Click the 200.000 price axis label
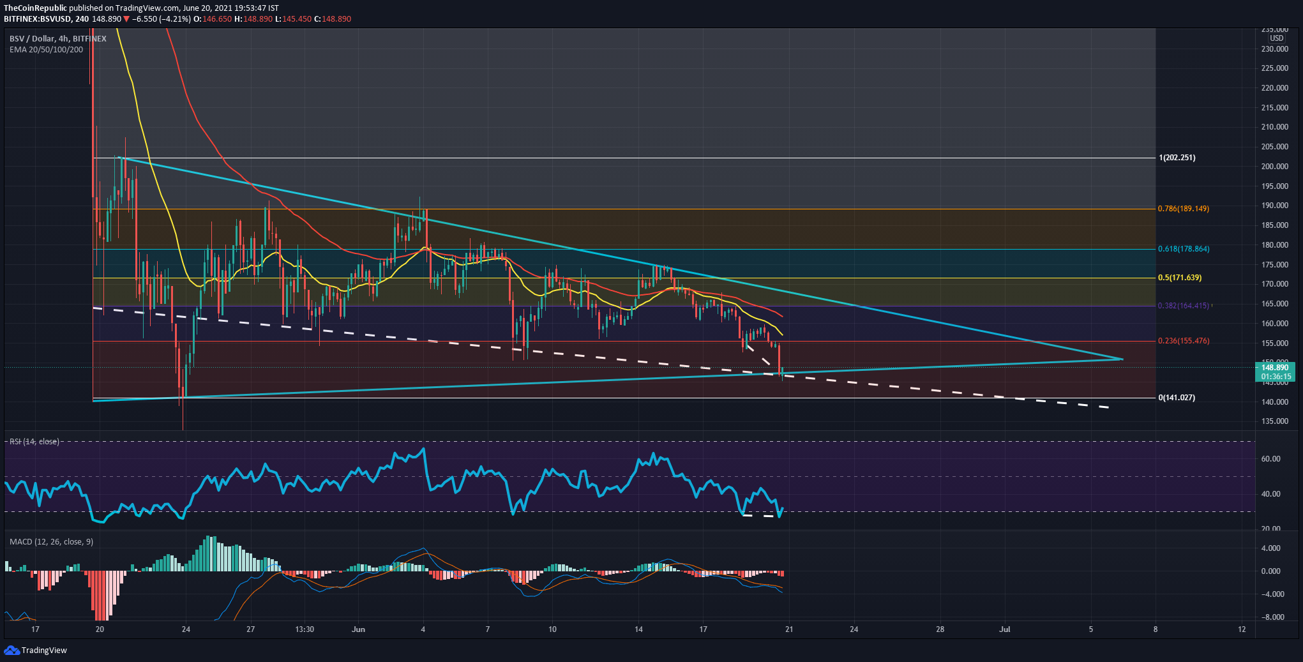The image size is (1303, 662). pos(1275,167)
